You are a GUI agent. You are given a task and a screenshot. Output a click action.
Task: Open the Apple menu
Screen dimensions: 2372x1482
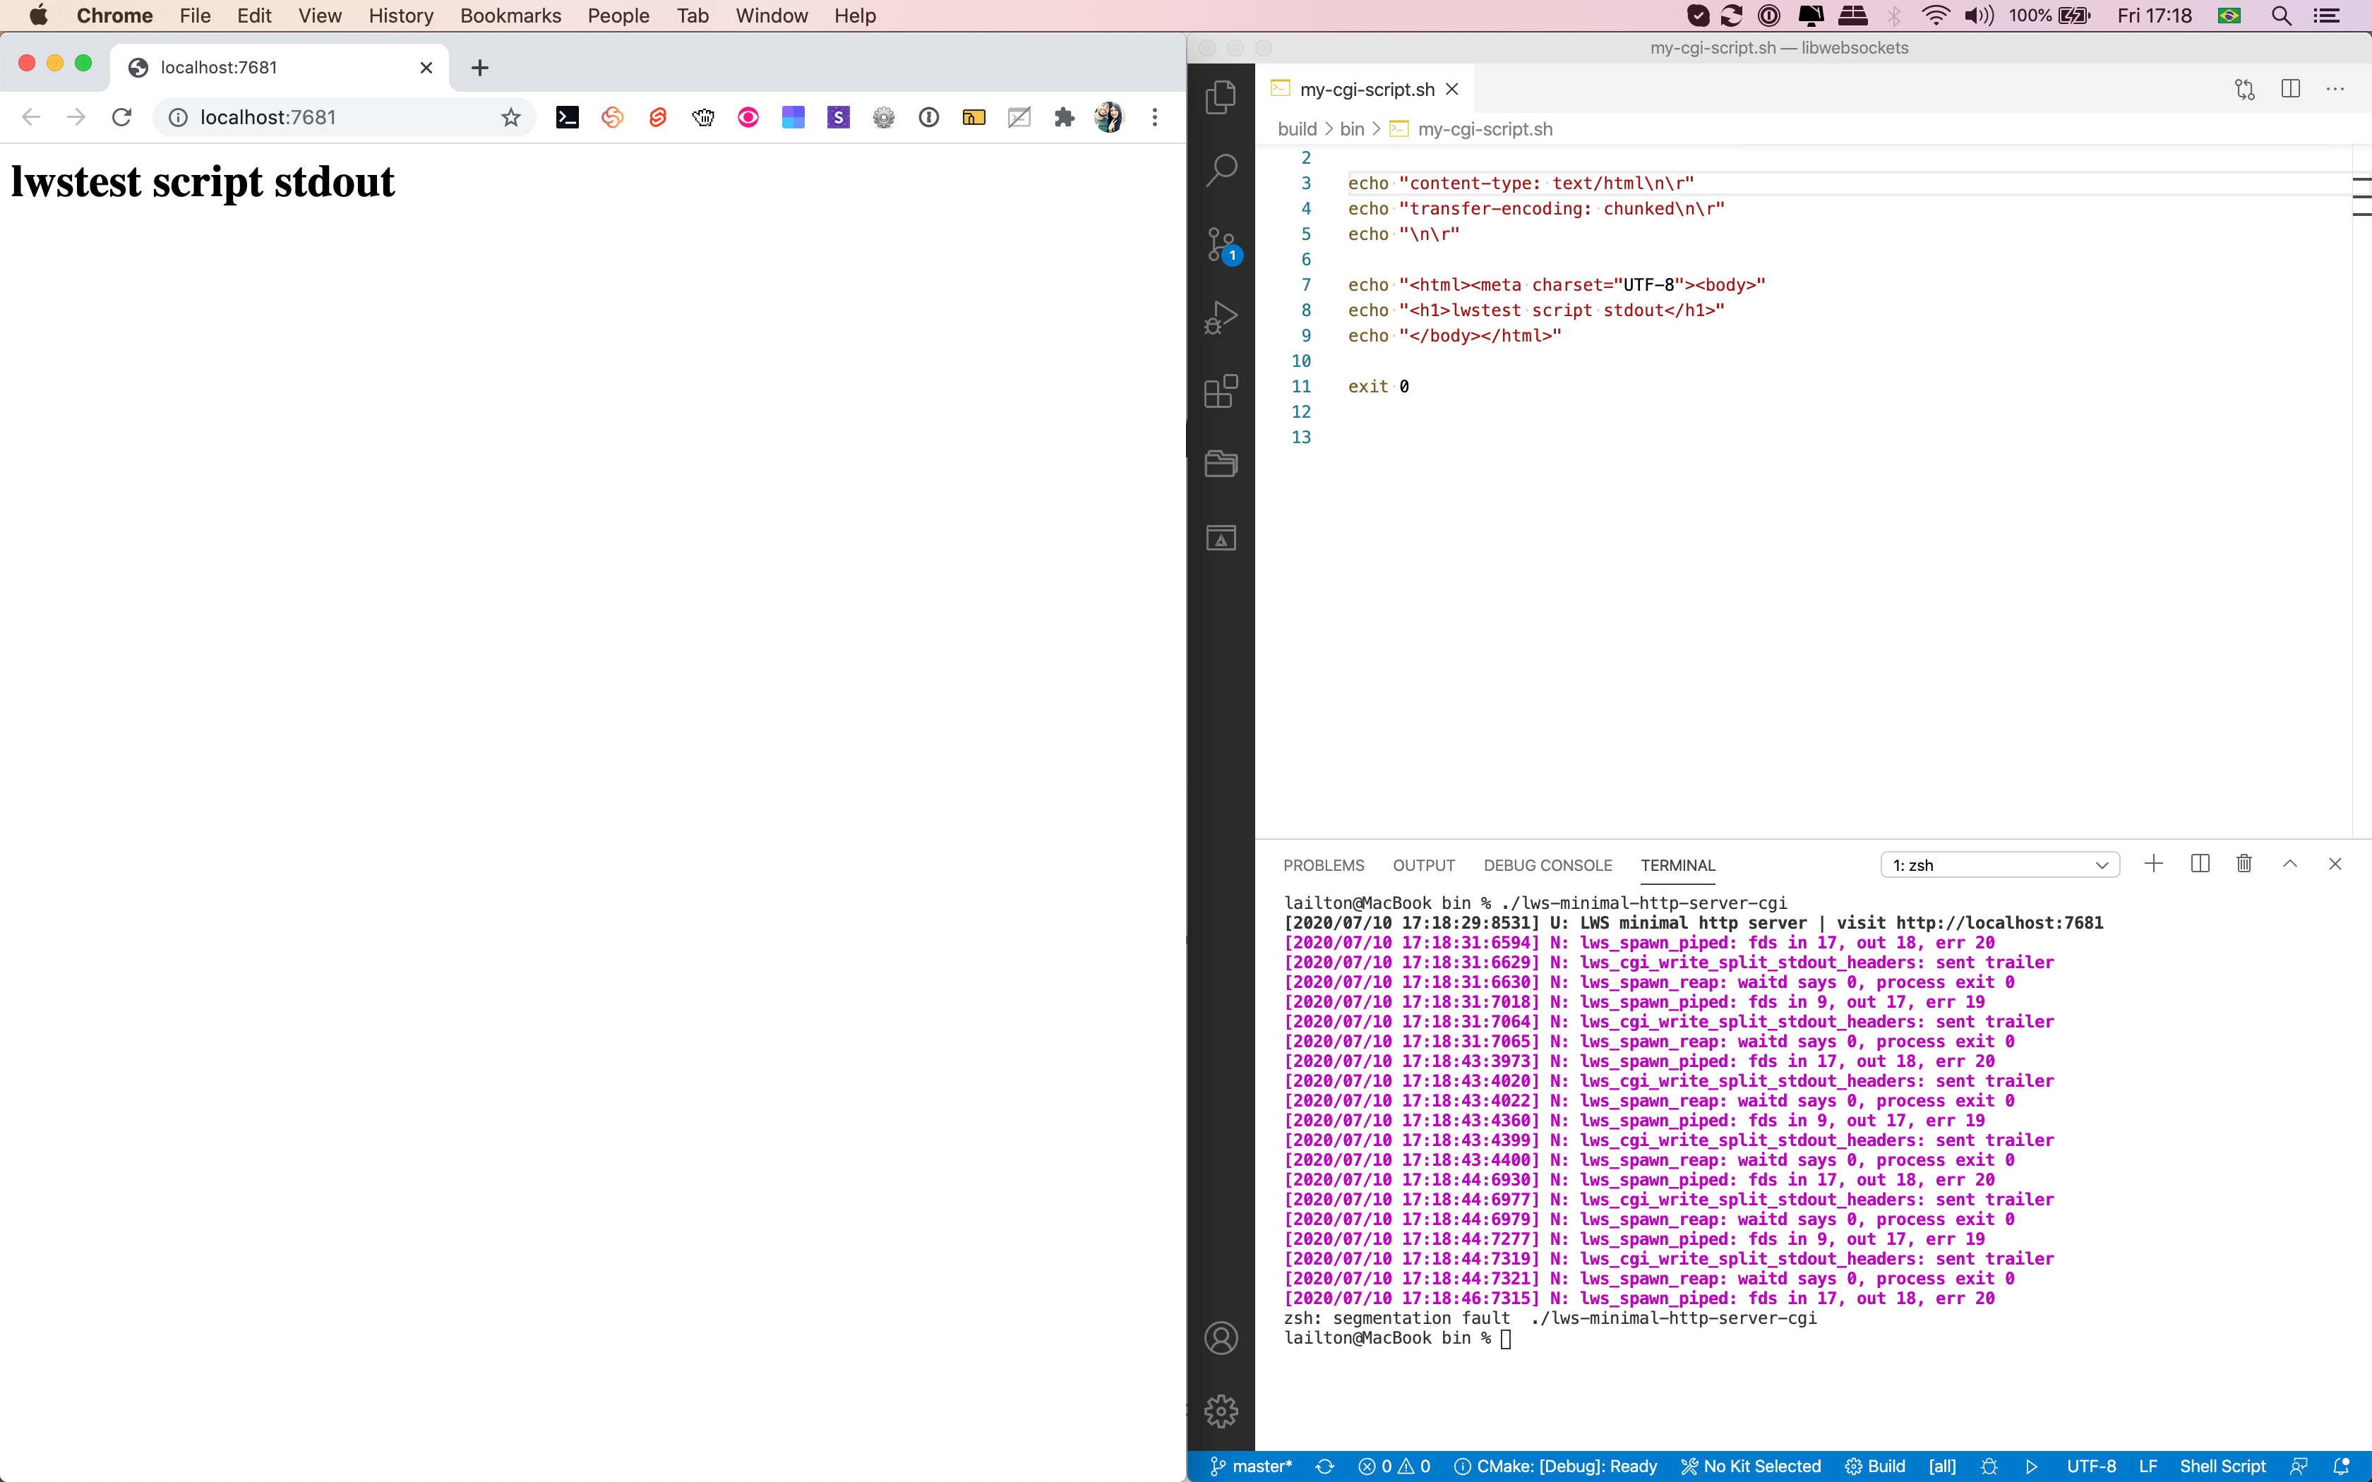[38, 16]
